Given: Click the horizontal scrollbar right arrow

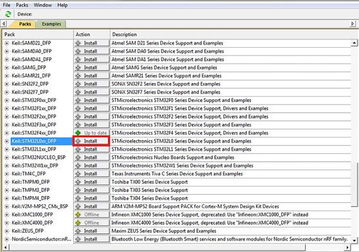Looking at the screenshot, I should click(x=348, y=247).
